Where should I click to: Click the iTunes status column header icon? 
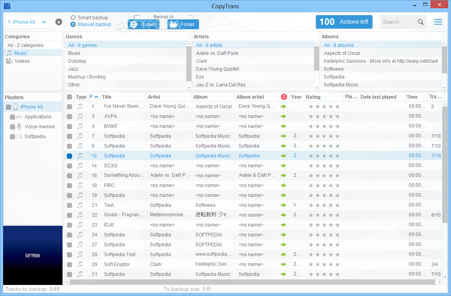click(x=284, y=97)
